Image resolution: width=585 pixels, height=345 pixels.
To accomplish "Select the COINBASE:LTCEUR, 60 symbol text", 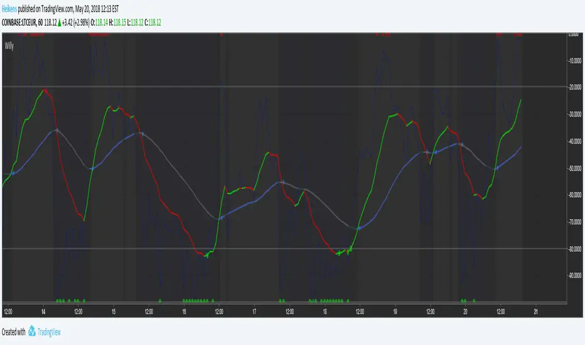I will click(22, 23).
